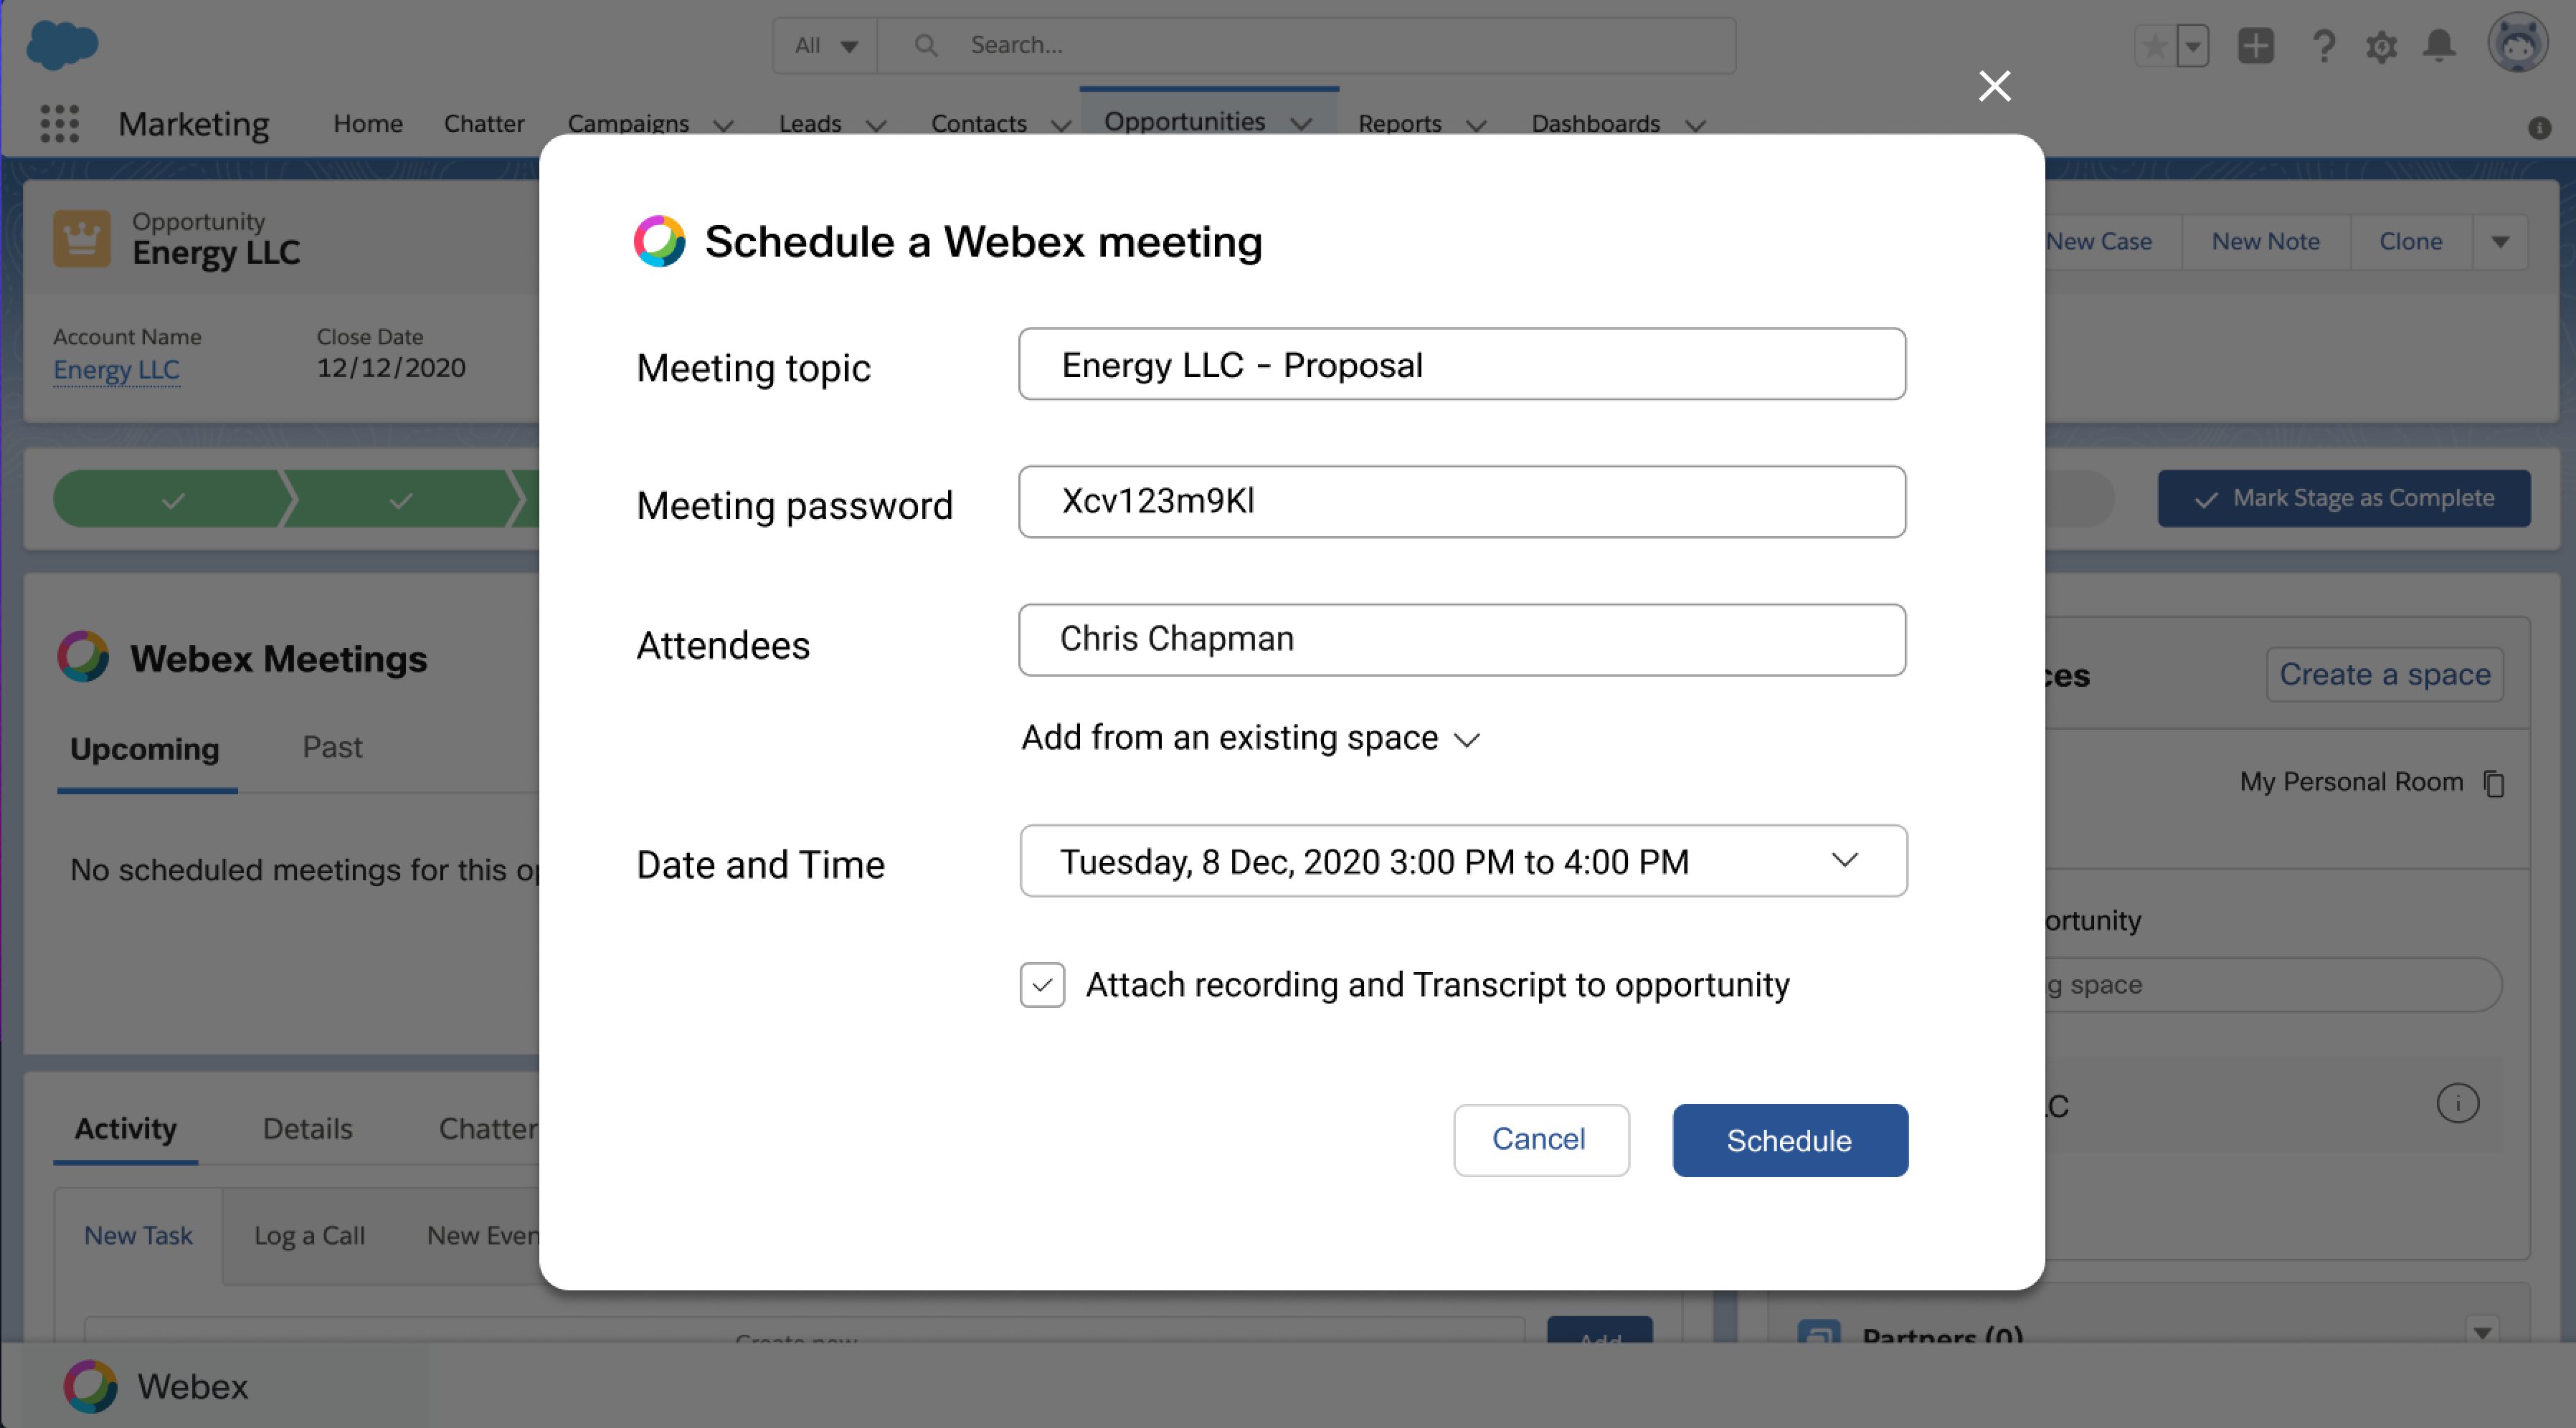Open the Contacts tab

click(979, 123)
